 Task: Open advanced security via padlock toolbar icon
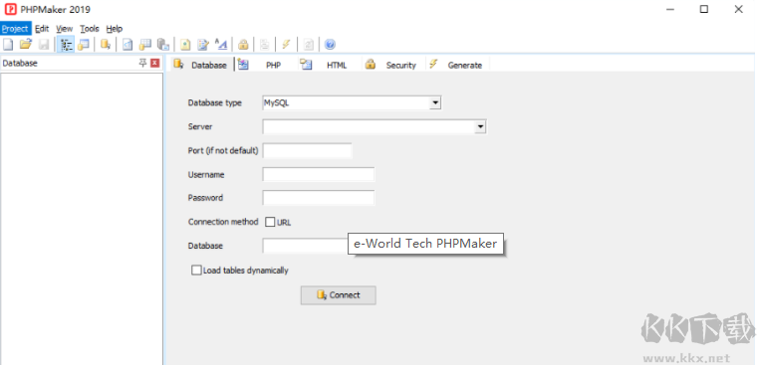coord(243,45)
